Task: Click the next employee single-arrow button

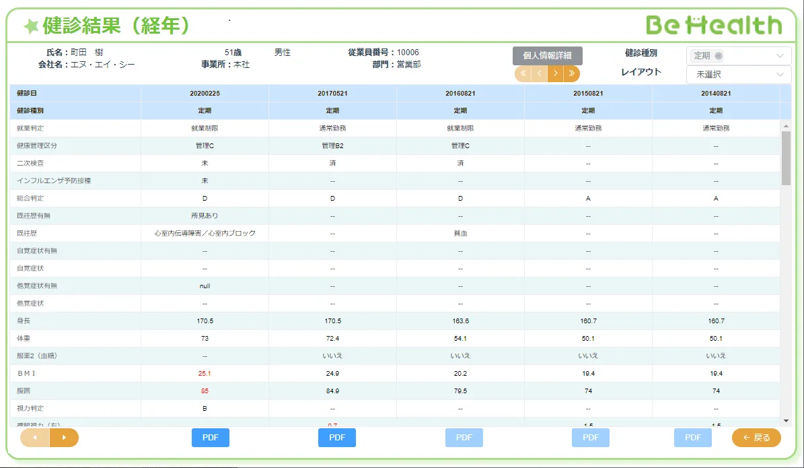Action: pyautogui.click(x=556, y=73)
